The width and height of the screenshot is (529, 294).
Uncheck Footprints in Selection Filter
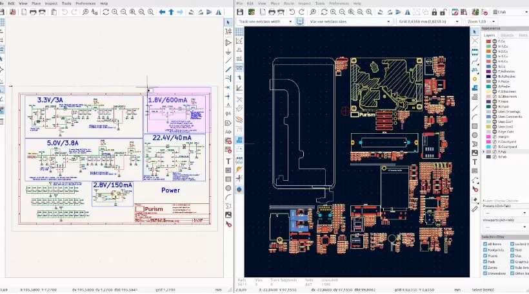pos(485,250)
